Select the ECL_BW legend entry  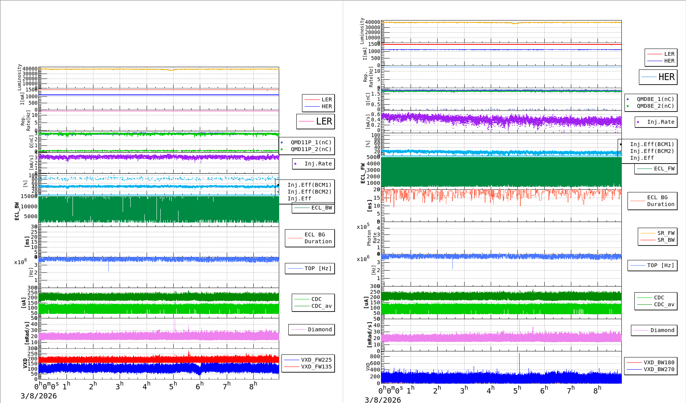[321, 208]
